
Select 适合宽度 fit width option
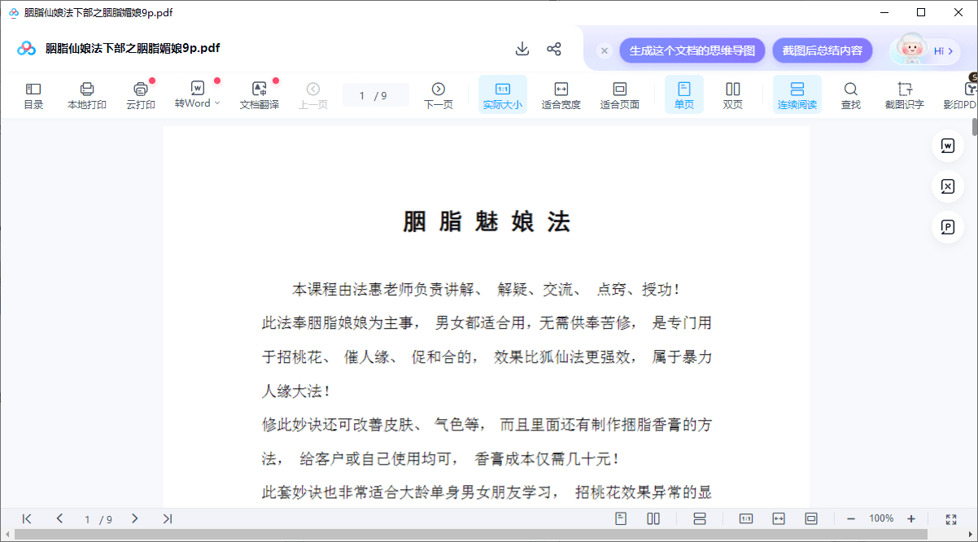[561, 94]
